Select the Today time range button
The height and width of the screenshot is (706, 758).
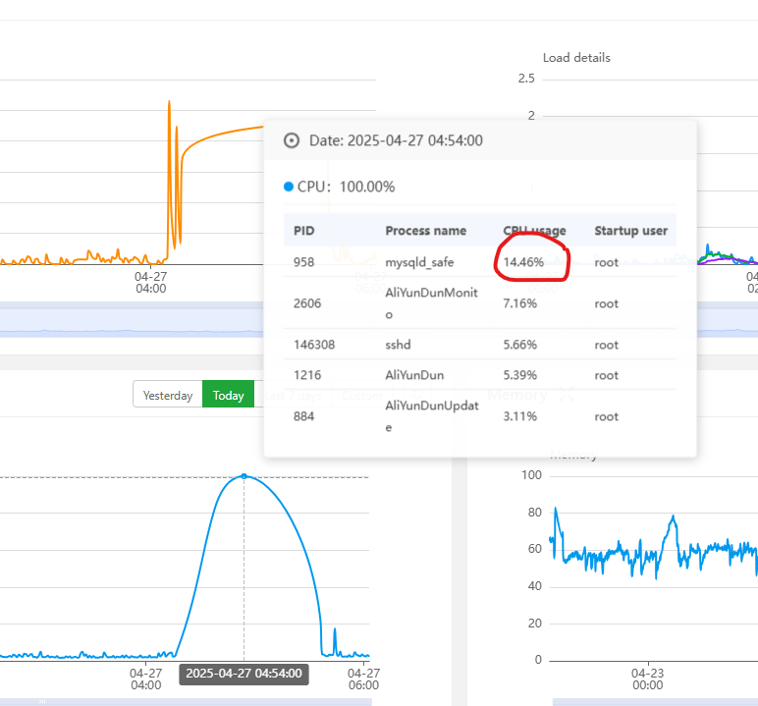click(x=228, y=395)
